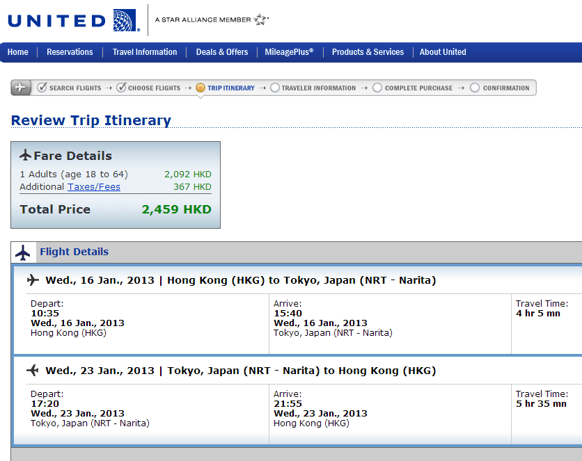
Task: Click the orange Trip Itinerary step icon
Action: tap(200, 88)
